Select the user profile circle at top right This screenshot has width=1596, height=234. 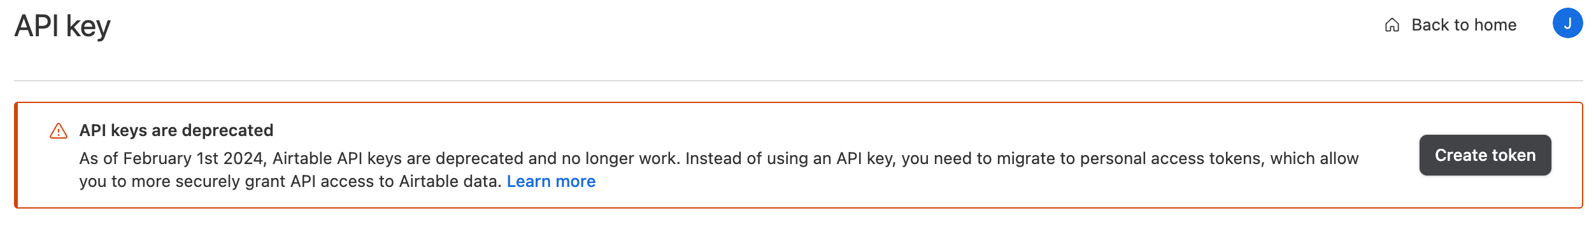1567,23
